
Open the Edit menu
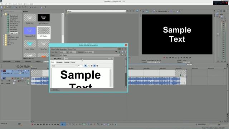tap(6, 4)
